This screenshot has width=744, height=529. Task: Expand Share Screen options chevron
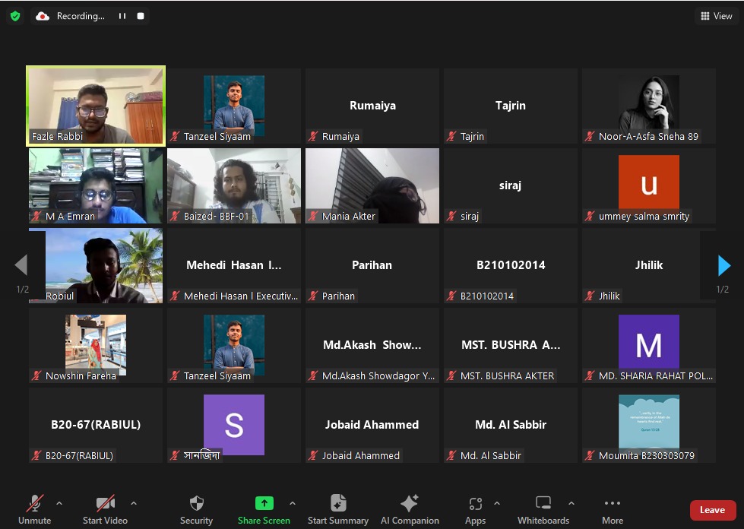point(293,503)
